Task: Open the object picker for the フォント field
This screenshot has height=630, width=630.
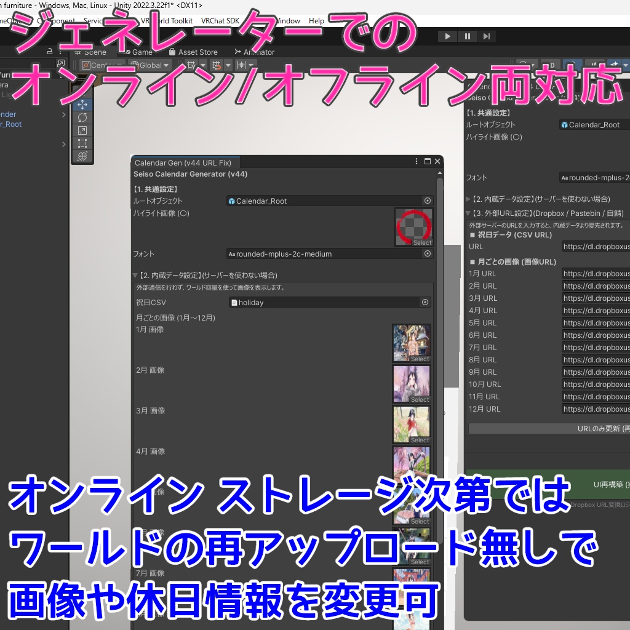Action: click(428, 253)
